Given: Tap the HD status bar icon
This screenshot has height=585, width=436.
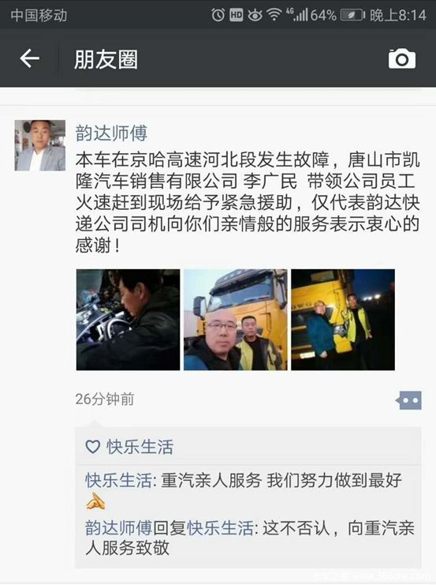Looking at the screenshot, I should click(237, 15).
